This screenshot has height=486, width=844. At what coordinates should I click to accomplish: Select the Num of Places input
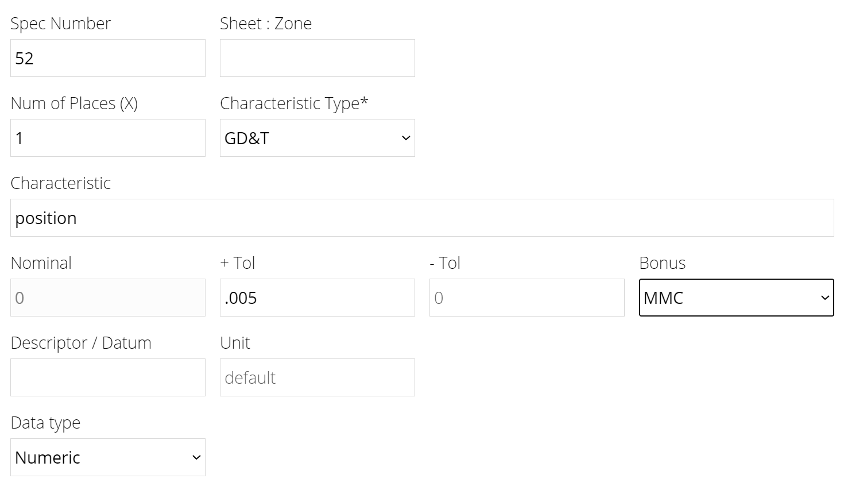107,138
